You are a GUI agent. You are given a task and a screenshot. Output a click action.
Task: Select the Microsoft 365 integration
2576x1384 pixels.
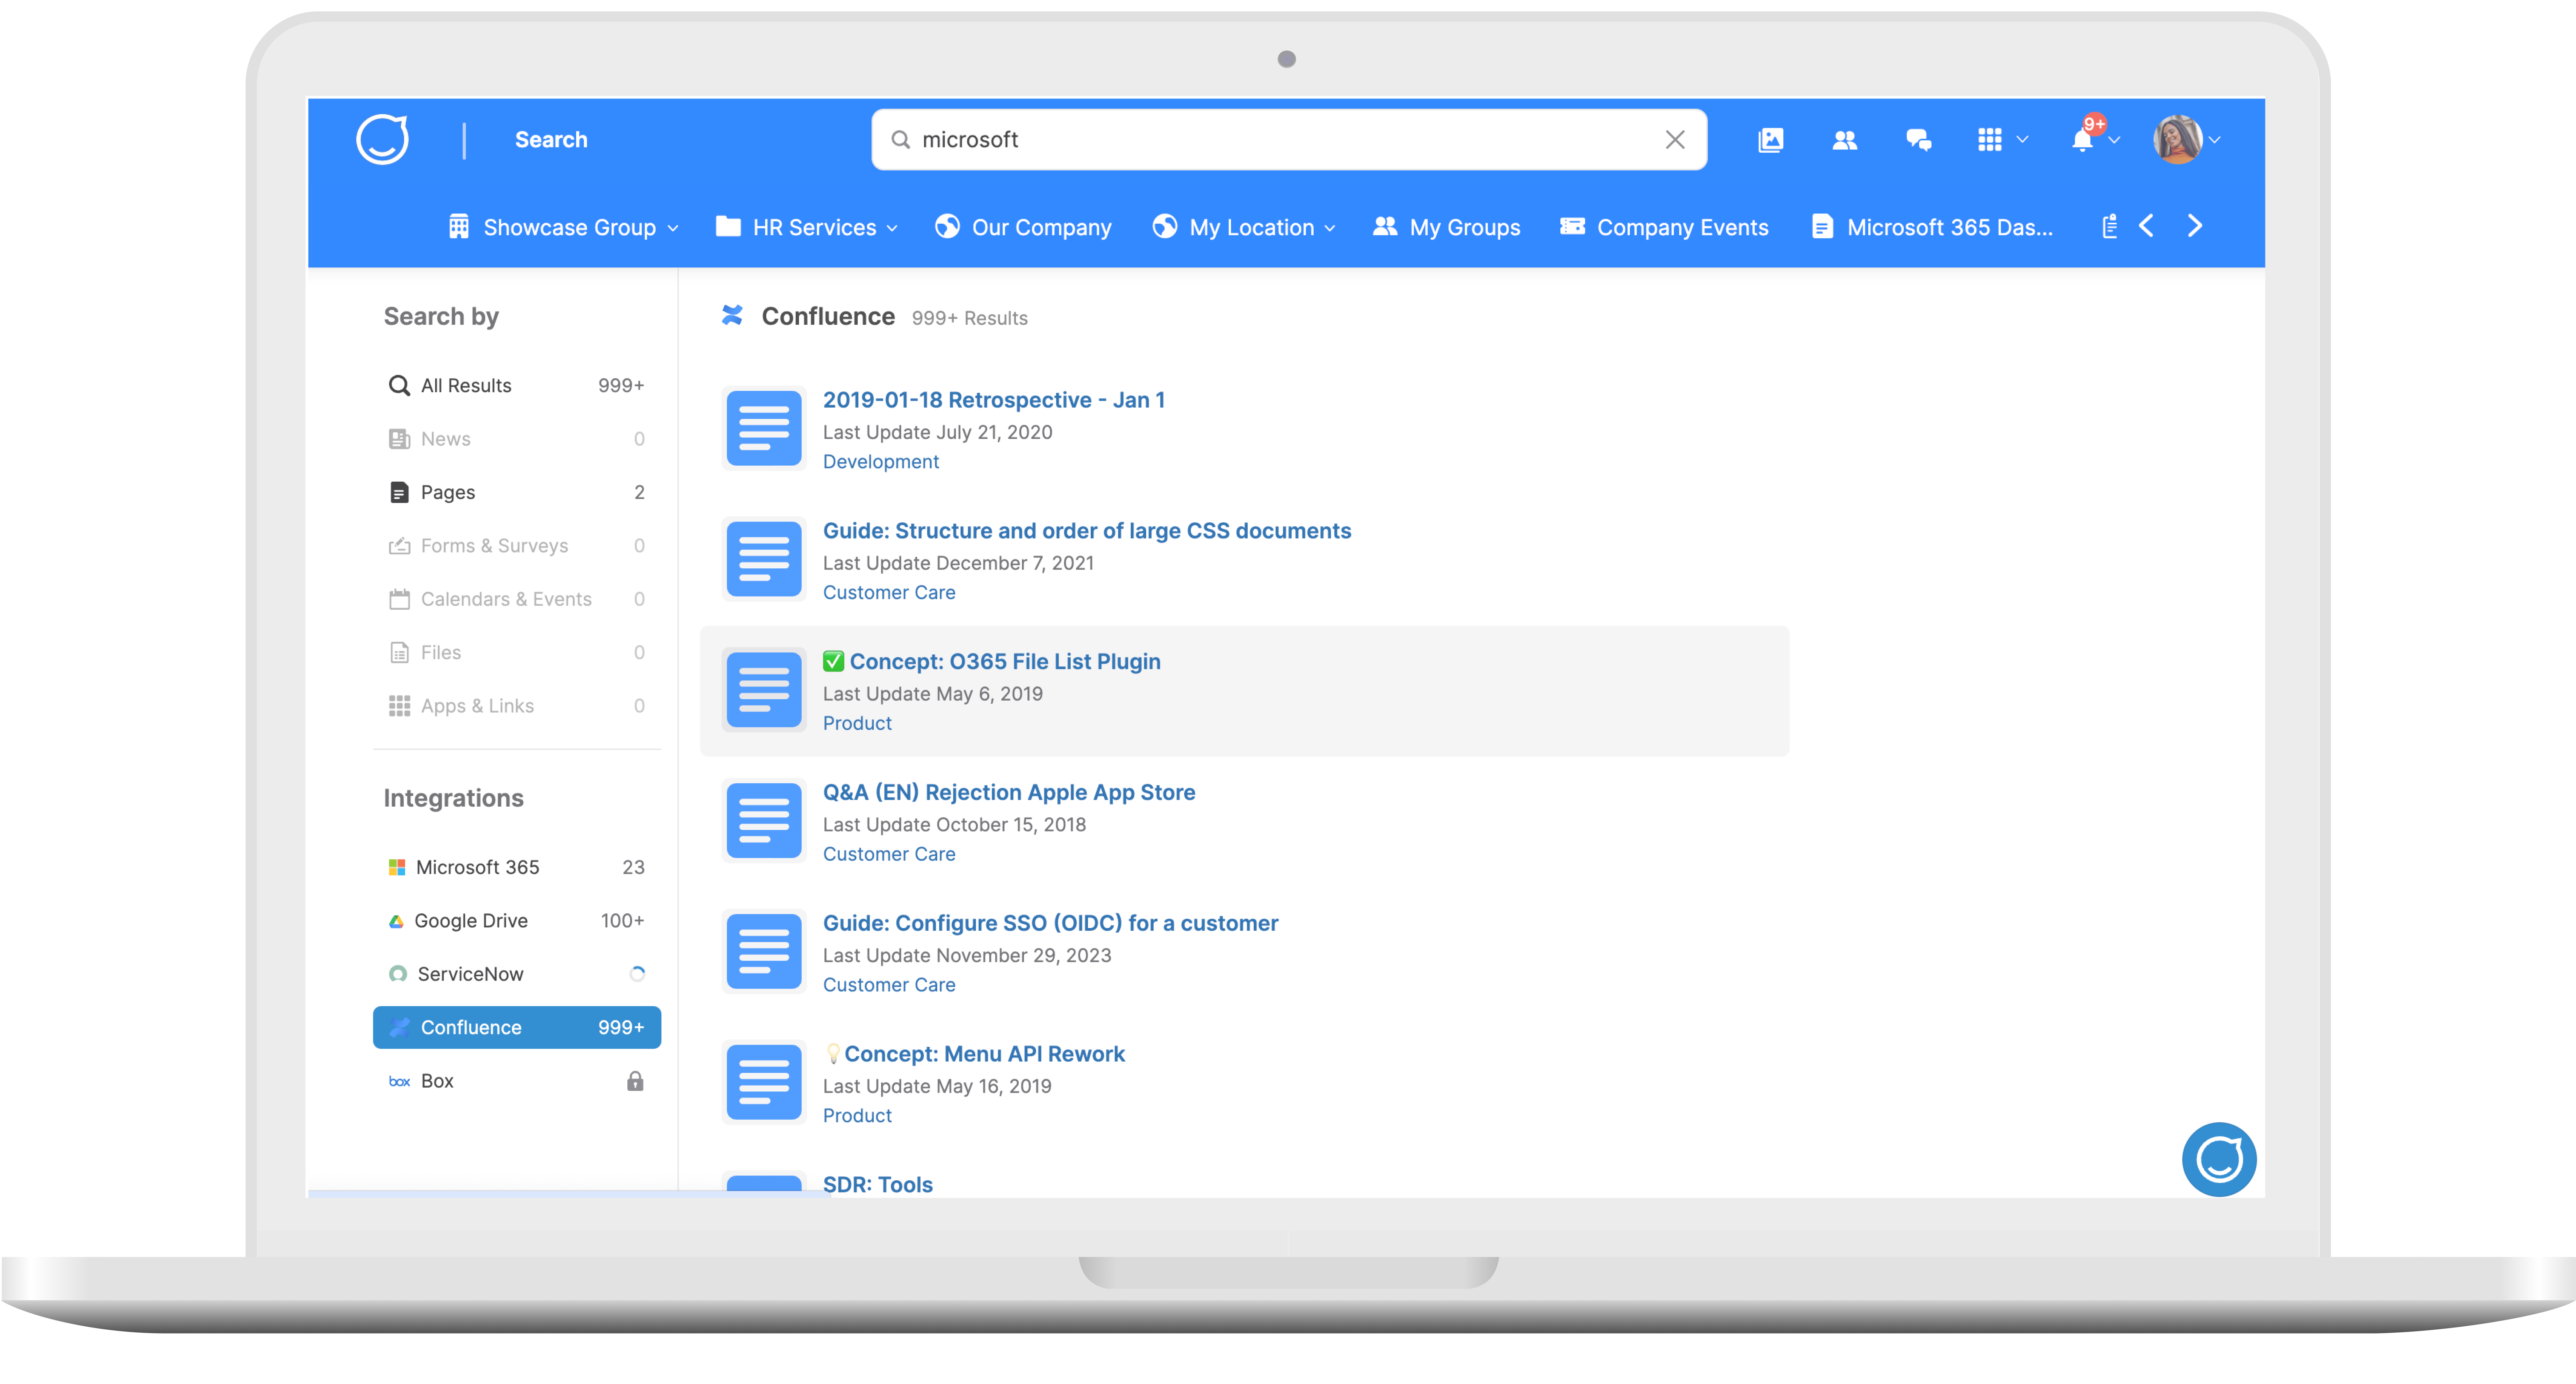516,867
